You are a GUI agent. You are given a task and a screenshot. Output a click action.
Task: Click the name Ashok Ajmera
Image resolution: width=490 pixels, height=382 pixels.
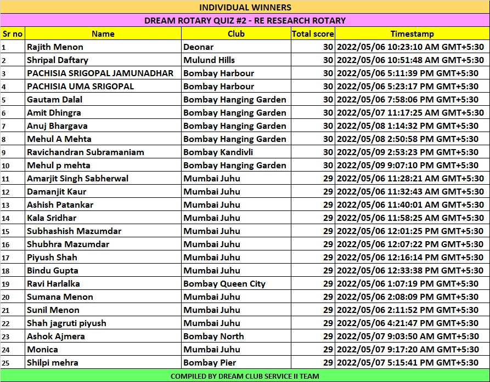point(56,336)
